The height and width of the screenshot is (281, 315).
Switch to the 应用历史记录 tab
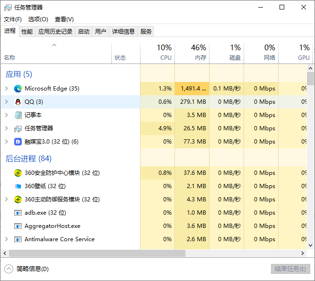point(55,32)
